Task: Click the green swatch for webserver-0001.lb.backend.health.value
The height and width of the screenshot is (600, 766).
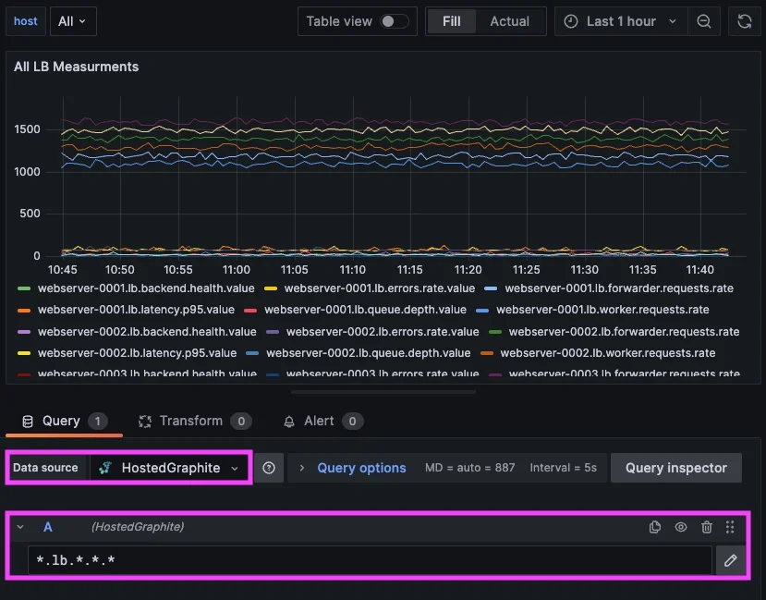Action: pos(22,288)
